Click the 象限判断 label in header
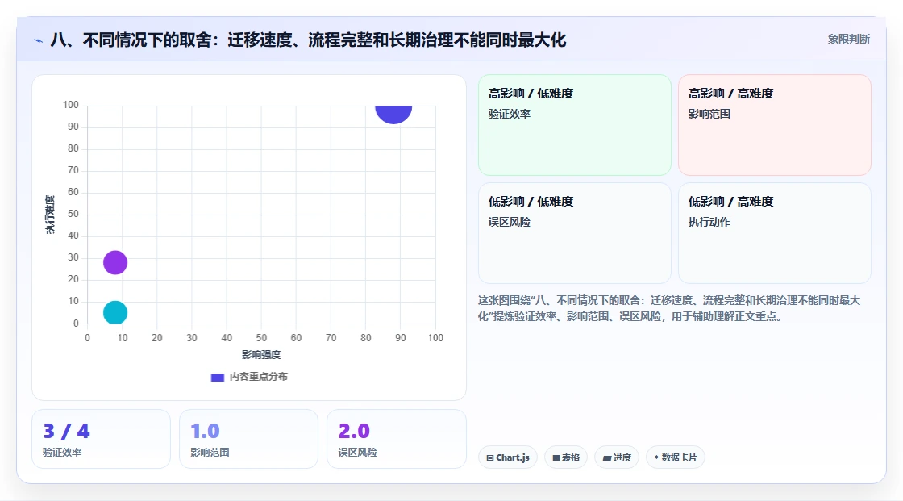Image resolution: width=903 pixels, height=501 pixels. click(848, 40)
